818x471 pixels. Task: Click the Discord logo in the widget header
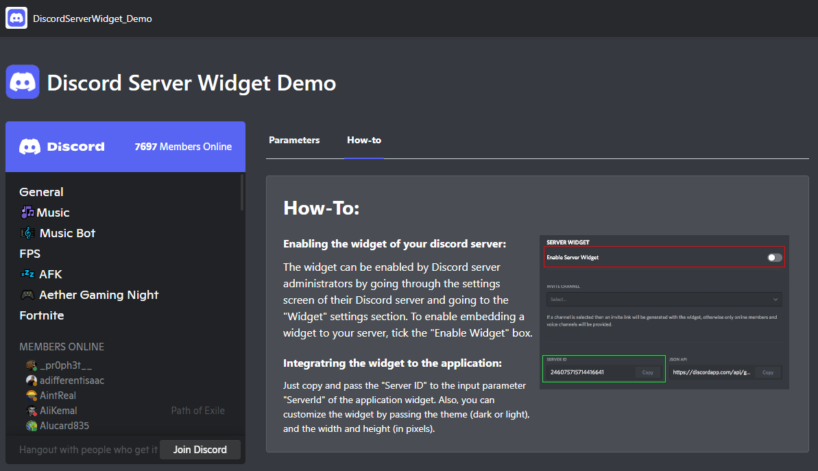click(x=31, y=147)
